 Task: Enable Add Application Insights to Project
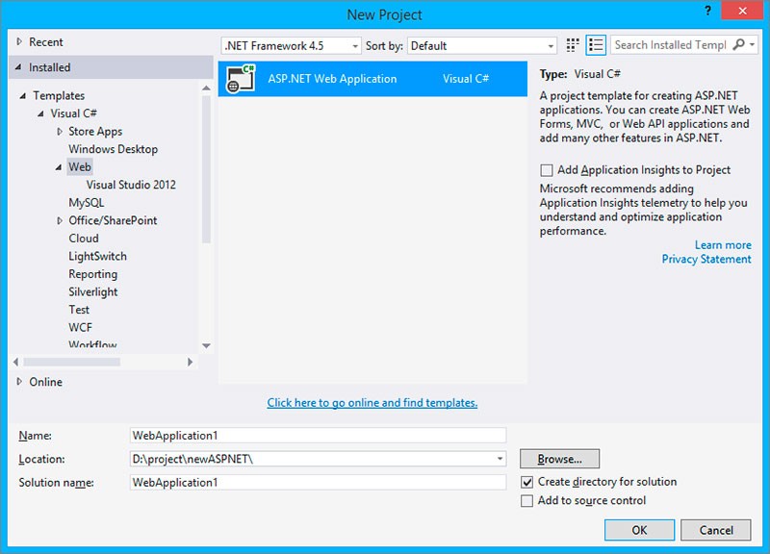pyautogui.click(x=546, y=170)
